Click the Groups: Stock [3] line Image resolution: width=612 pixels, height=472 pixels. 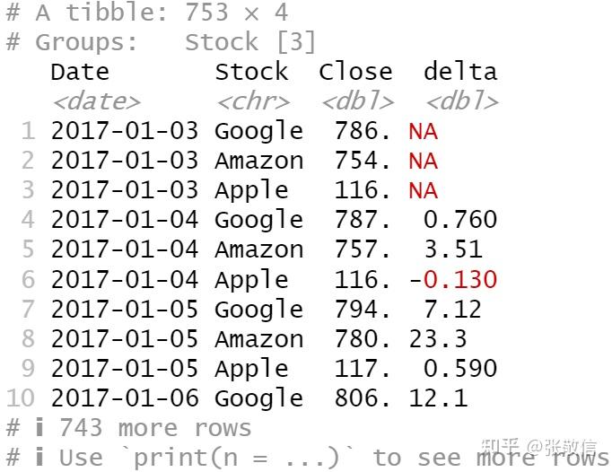(161, 42)
